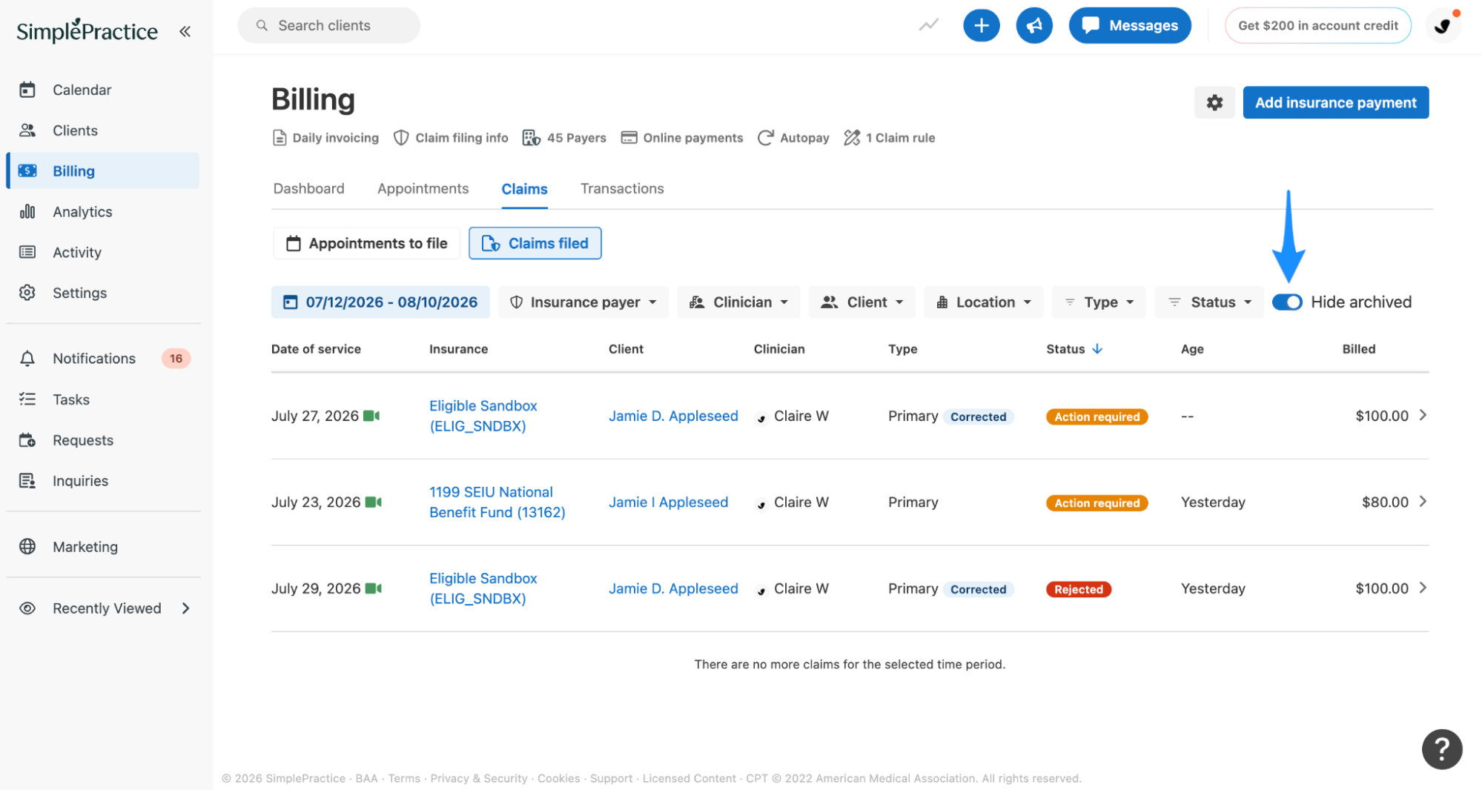Expand the Status filter dropdown
The height and width of the screenshot is (790, 1482).
click(1209, 302)
